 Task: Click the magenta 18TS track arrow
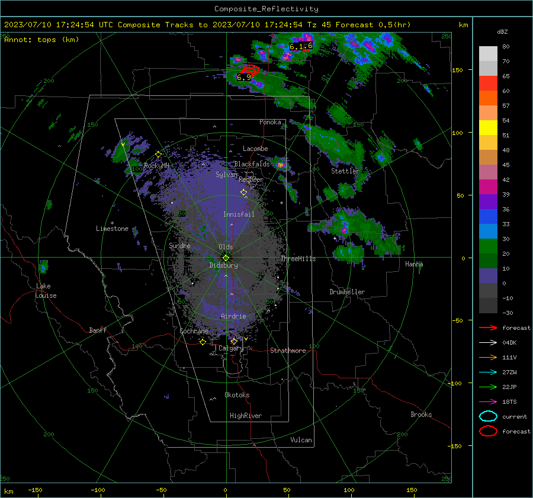click(488, 402)
